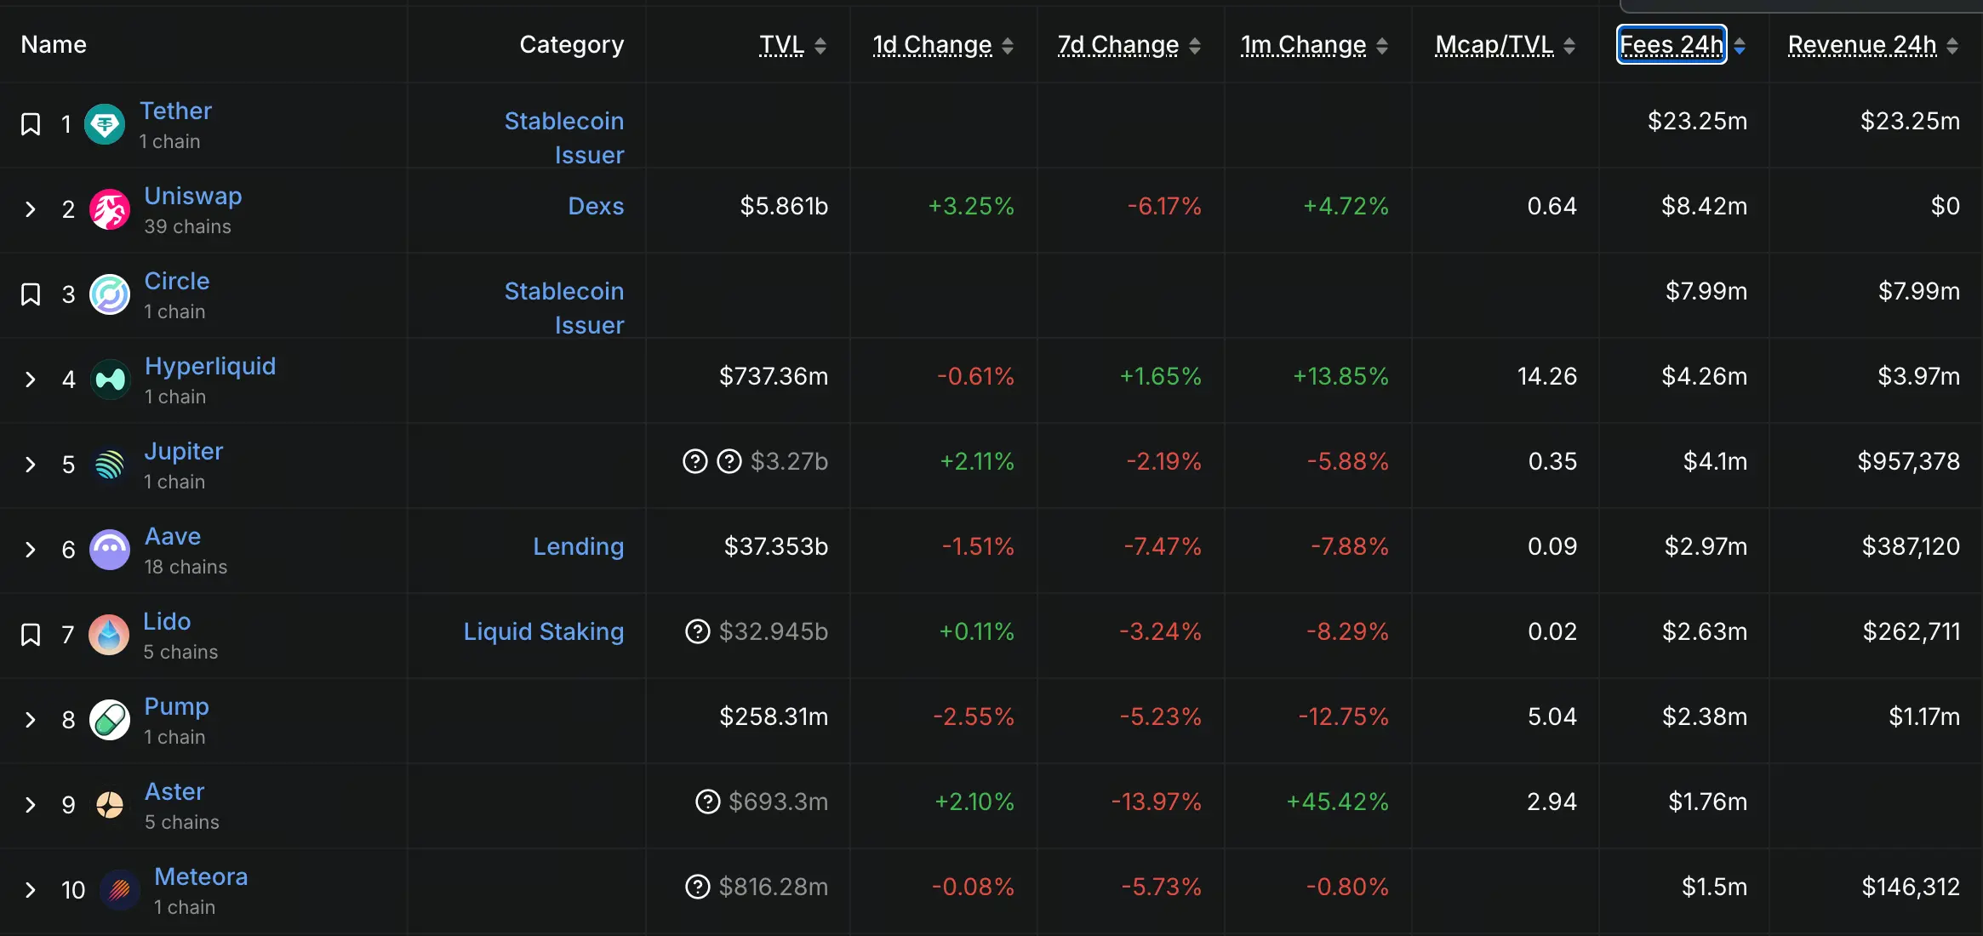The image size is (1983, 936).
Task: Expand the Uniswap row chevron
Action: (x=31, y=209)
